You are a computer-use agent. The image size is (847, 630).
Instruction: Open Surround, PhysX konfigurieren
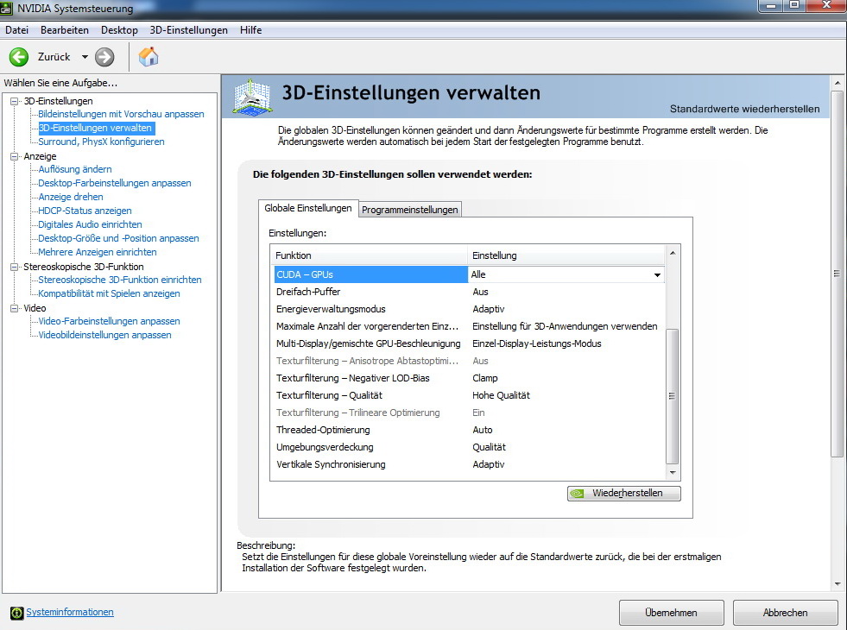(101, 142)
